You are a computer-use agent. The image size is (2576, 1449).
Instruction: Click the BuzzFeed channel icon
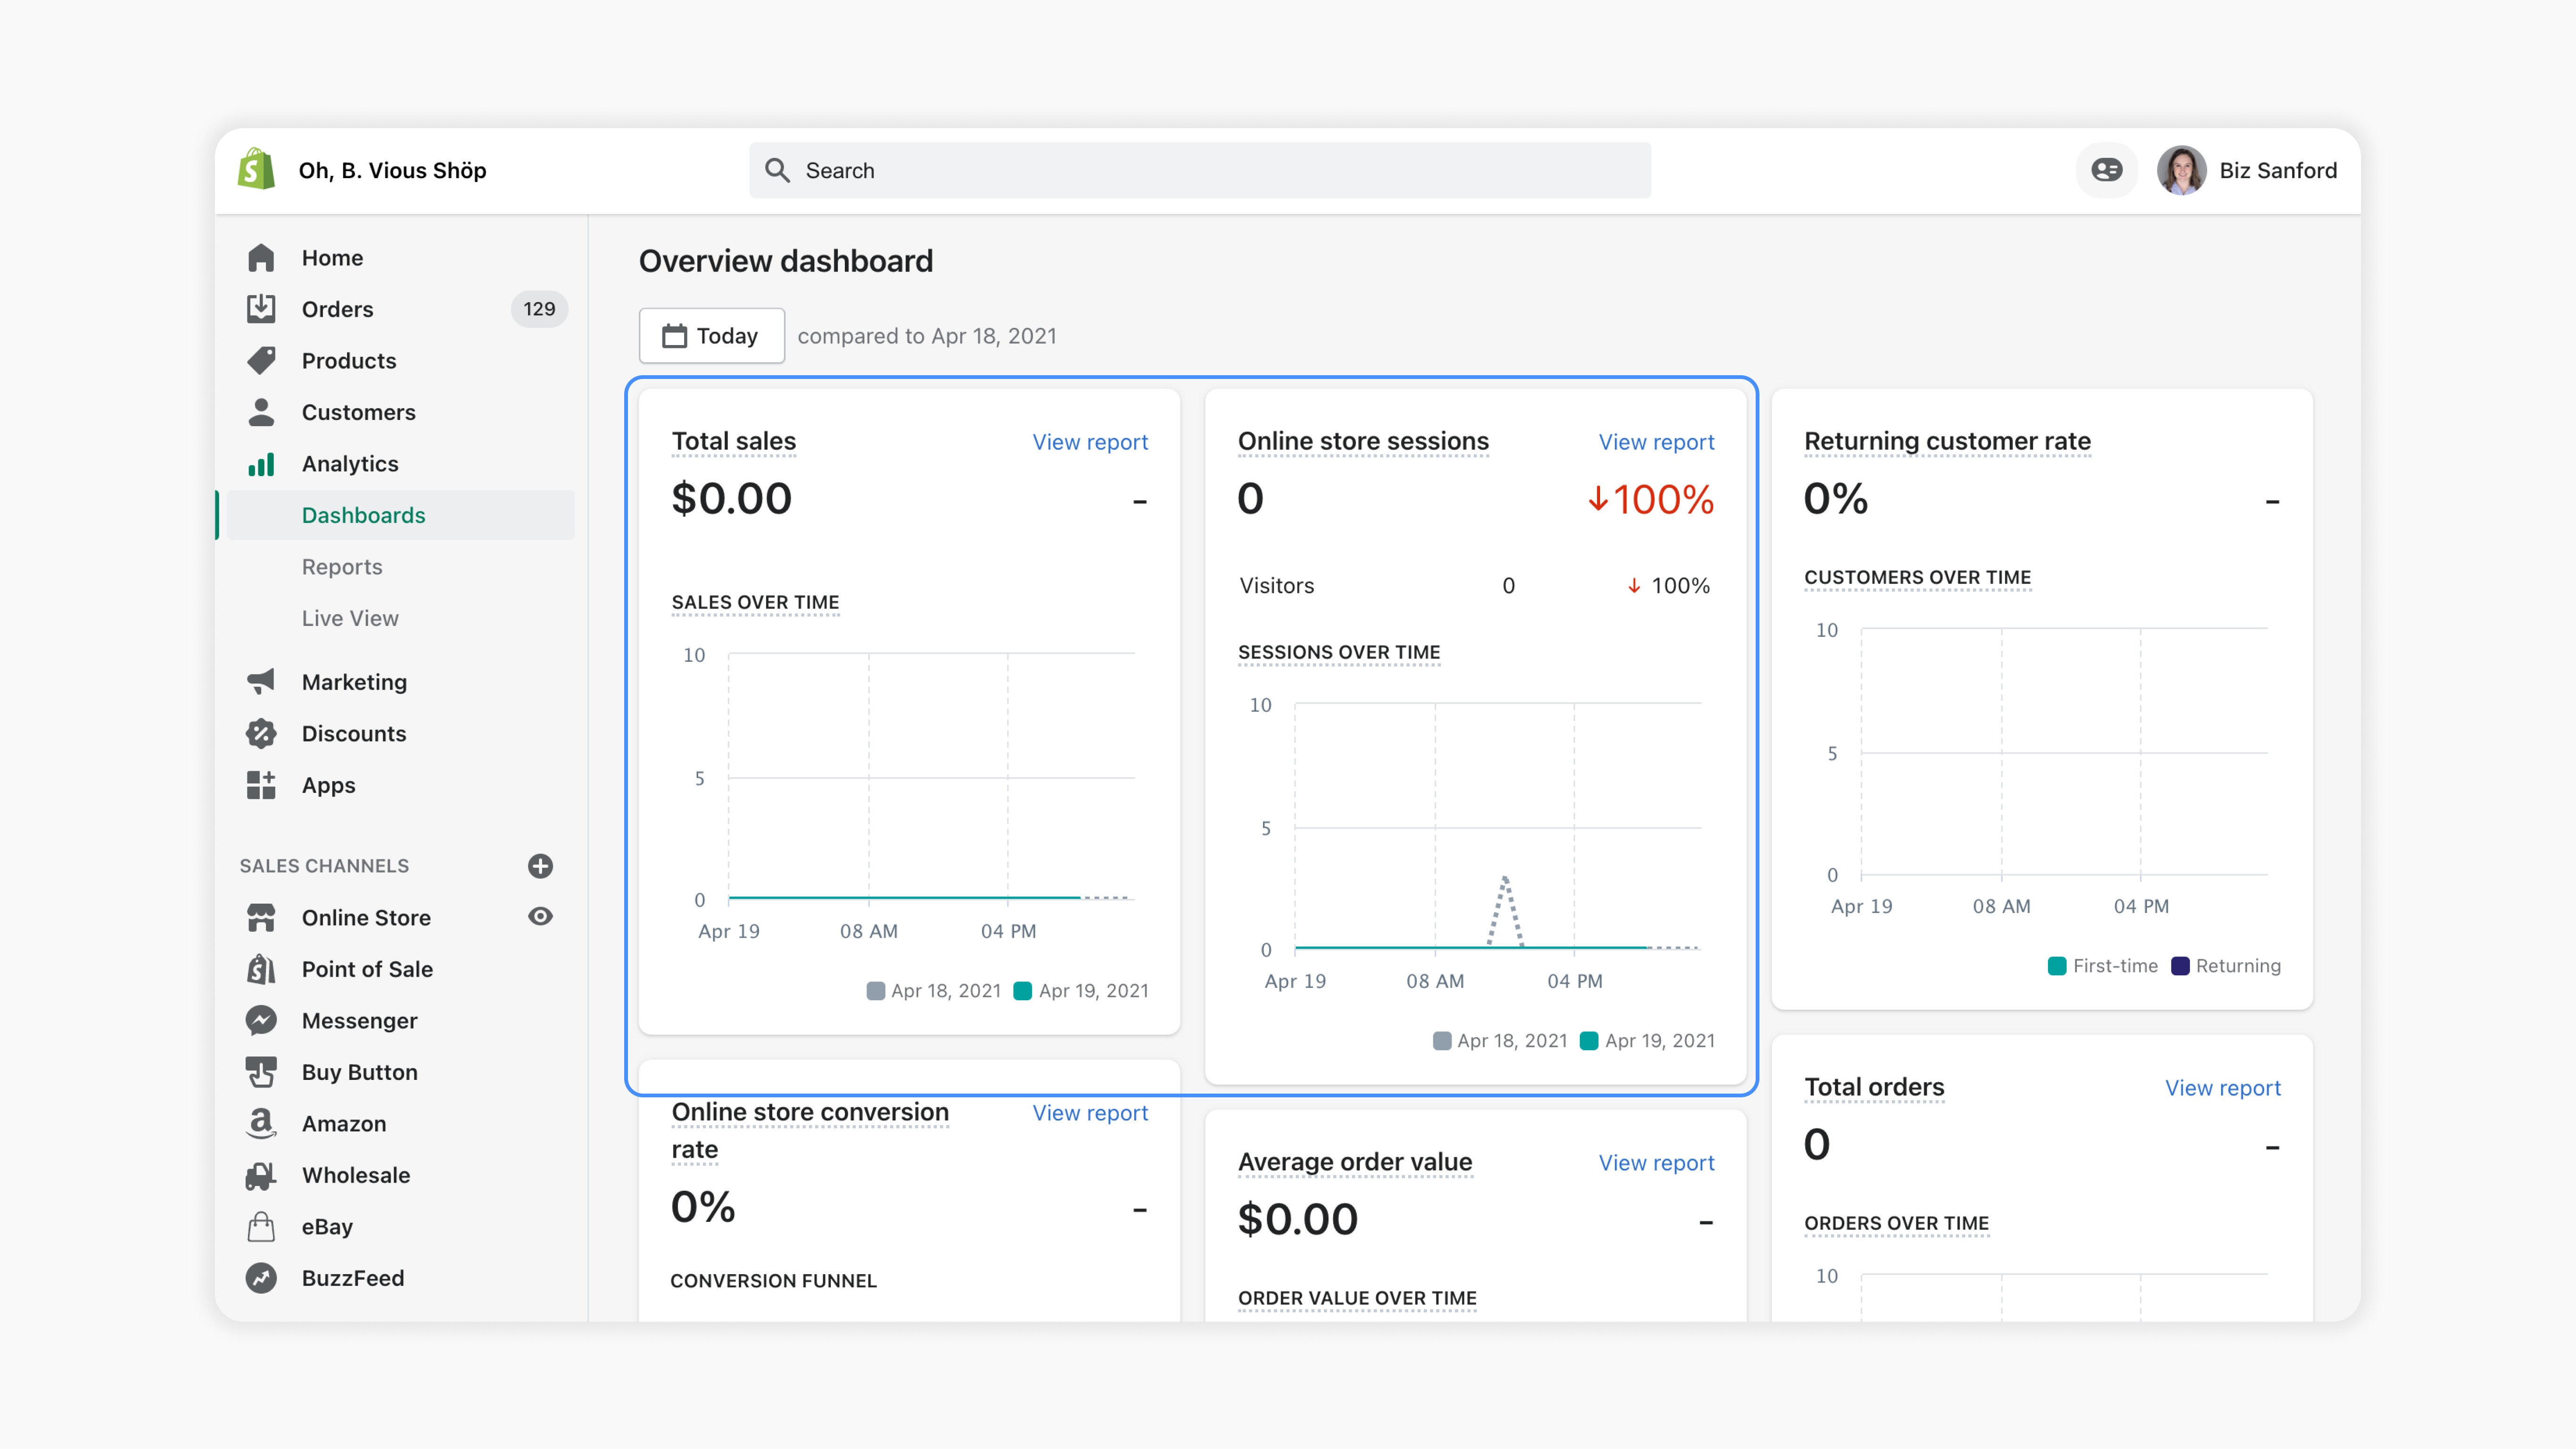261,1278
